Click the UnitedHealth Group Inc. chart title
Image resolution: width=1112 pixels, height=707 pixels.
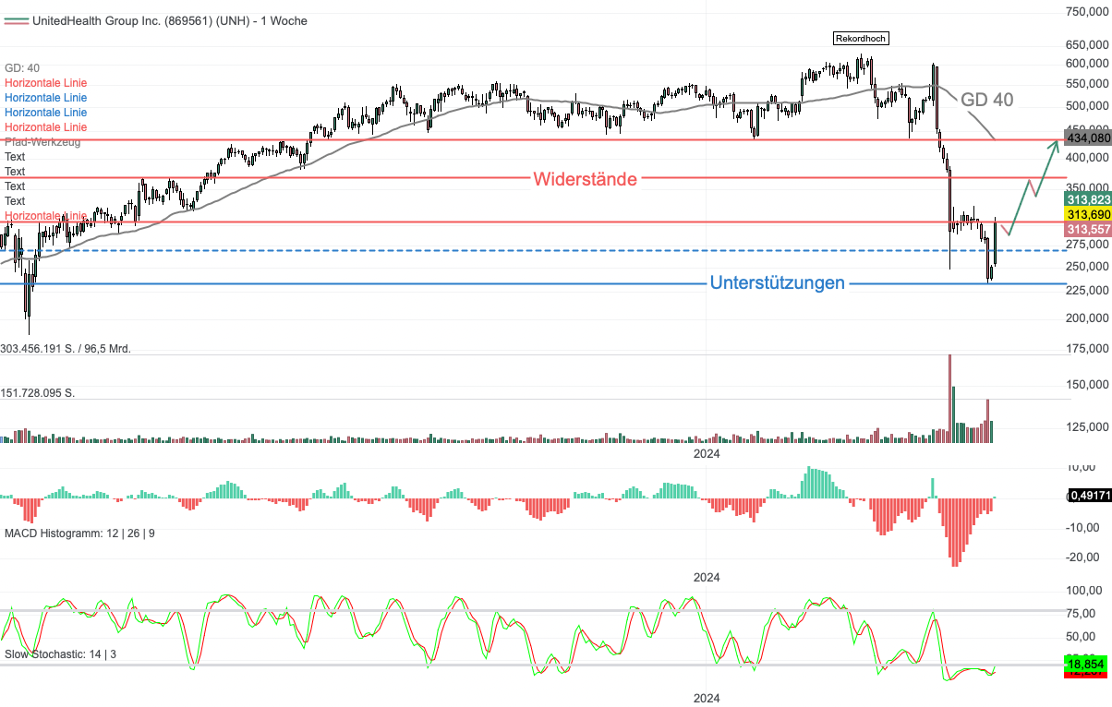(x=170, y=20)
